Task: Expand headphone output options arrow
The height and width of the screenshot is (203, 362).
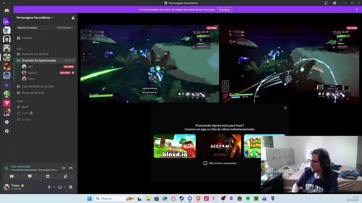Action: point(64,187)
